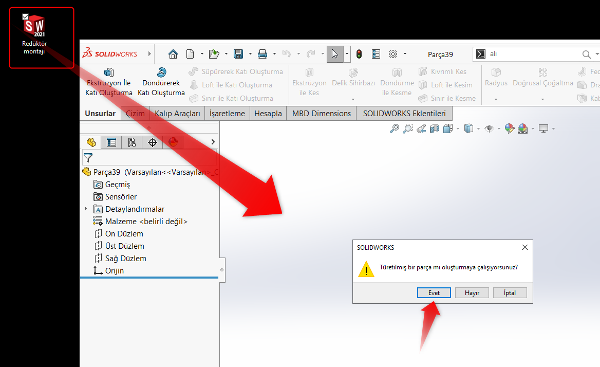Click the search magnifier icon in the command box

coord(586,54)
